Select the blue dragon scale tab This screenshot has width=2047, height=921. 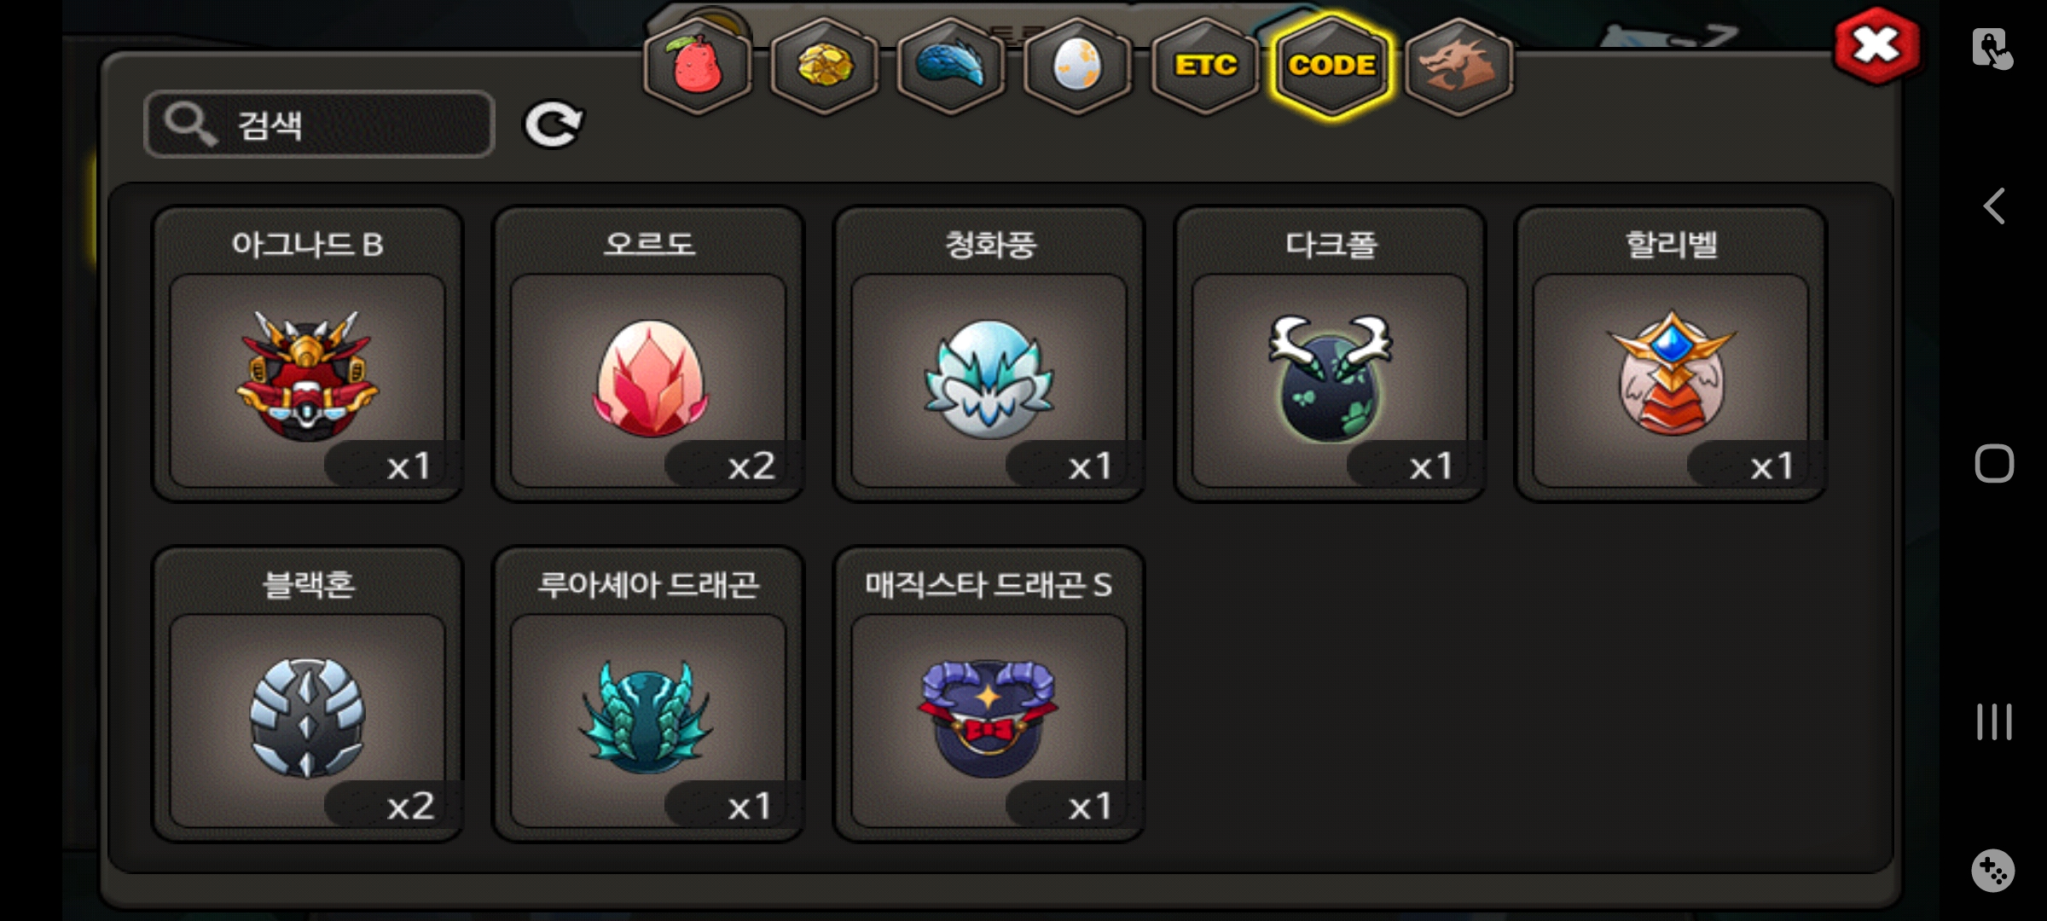(x=951, y=66)
